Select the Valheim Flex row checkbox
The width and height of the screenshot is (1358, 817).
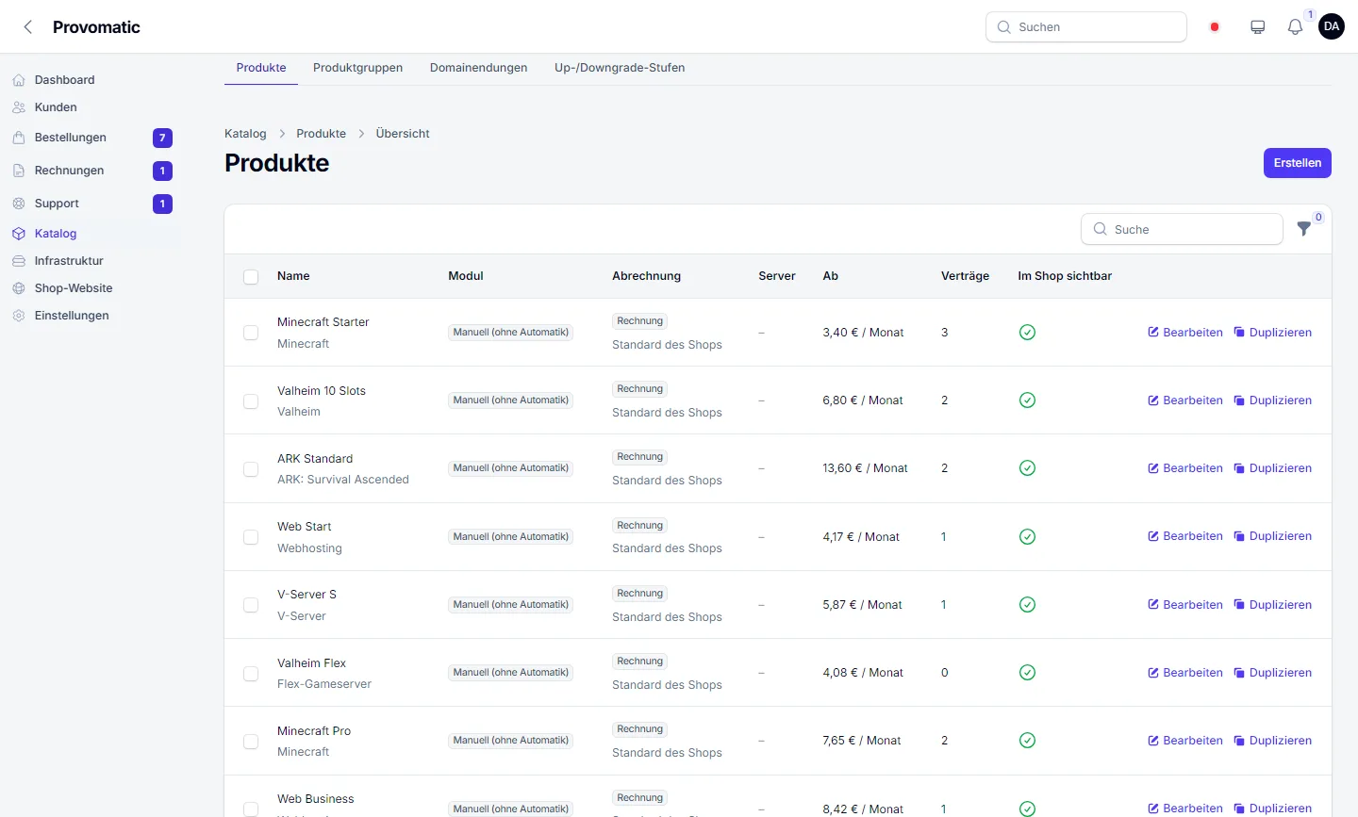[x=251, y=674]
